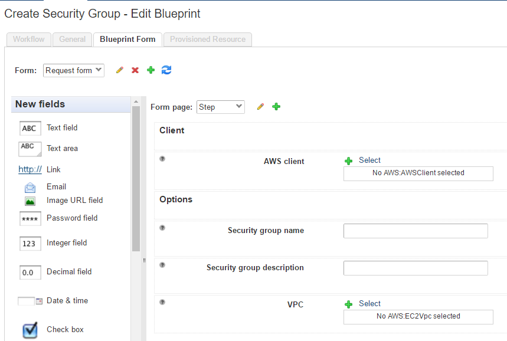Delete the Request form with the red X icon
This screenshot has height=341, width=507.
(135, 70)
